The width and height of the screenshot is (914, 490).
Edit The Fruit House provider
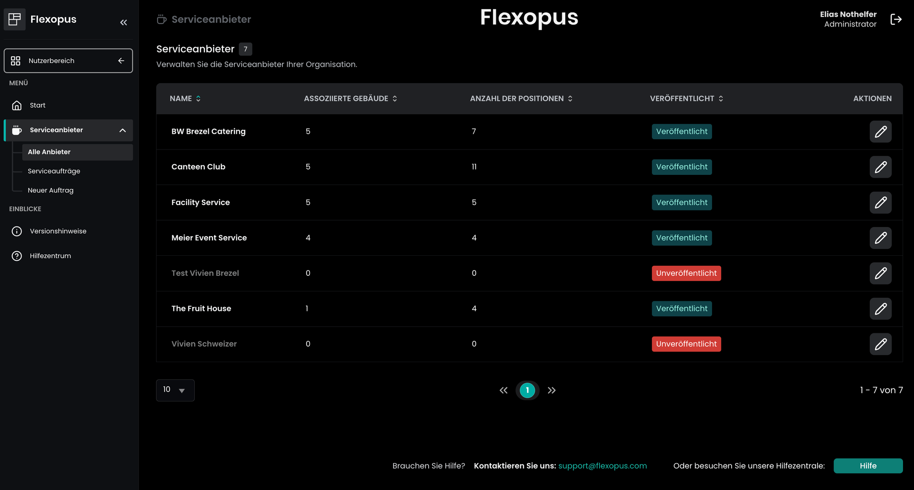click(x=880, y=309)
